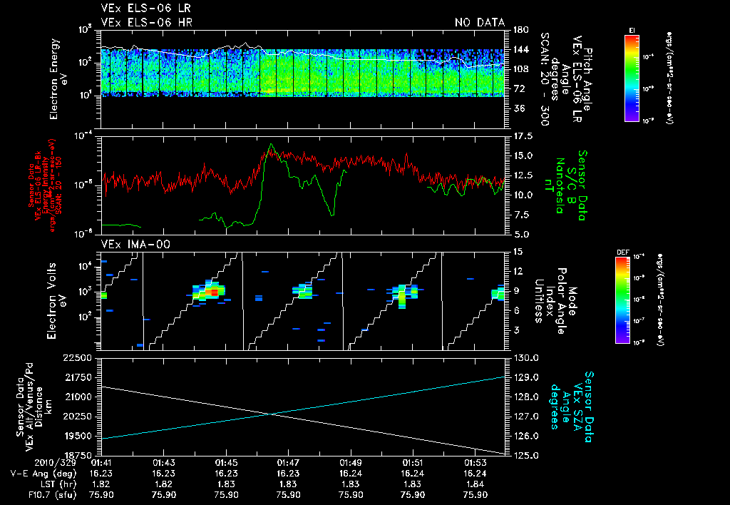Click the 12 polar angle index tick
The width and height of the screenshot is (730, 505).
[518, 271]
